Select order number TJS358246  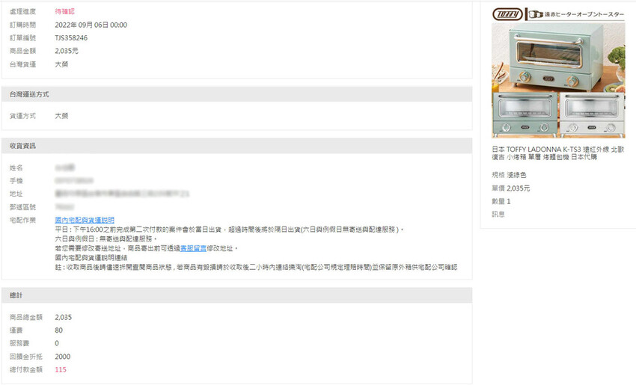[71, 37]
